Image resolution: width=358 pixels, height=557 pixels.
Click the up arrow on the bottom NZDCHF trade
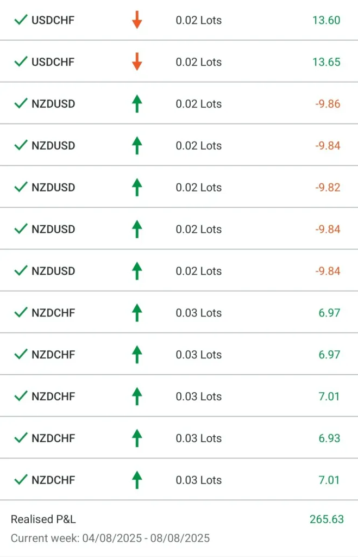[x=137, y=480]
